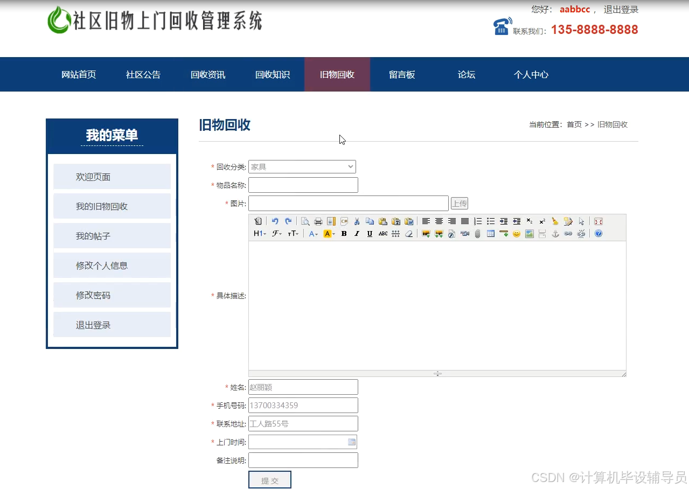Clean HTML code with the broom icon
This screenshot has width=689, height=489.
[555, 221]
